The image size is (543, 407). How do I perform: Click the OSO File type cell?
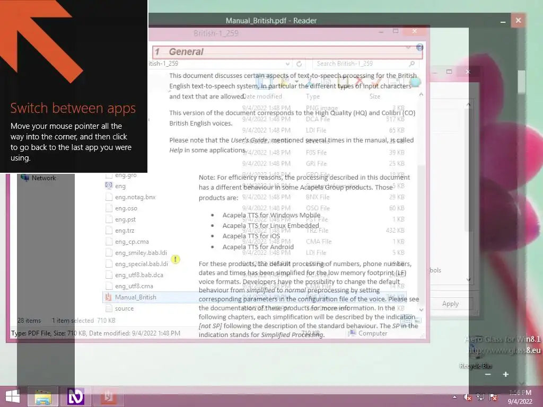(318, 208)
